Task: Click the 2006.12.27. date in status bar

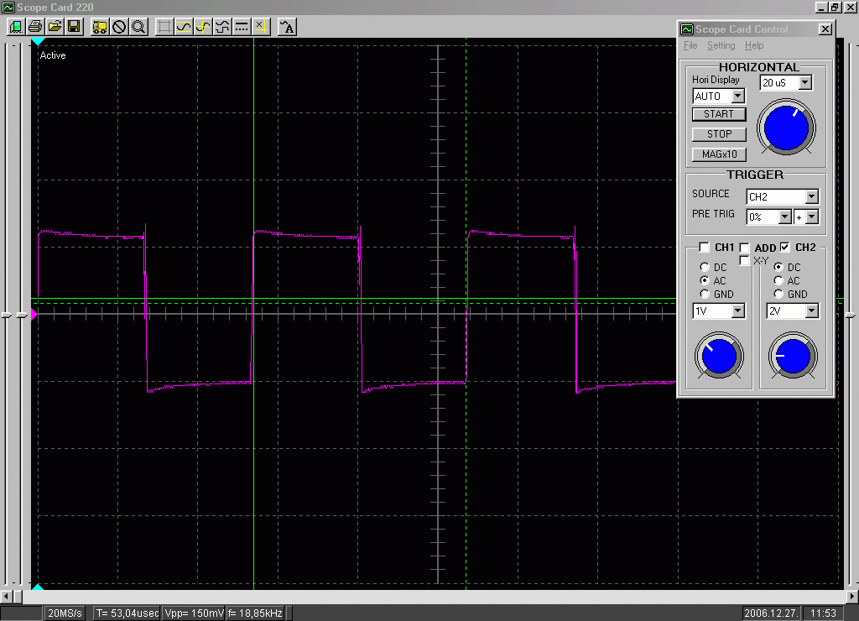Action: point(771,613)
